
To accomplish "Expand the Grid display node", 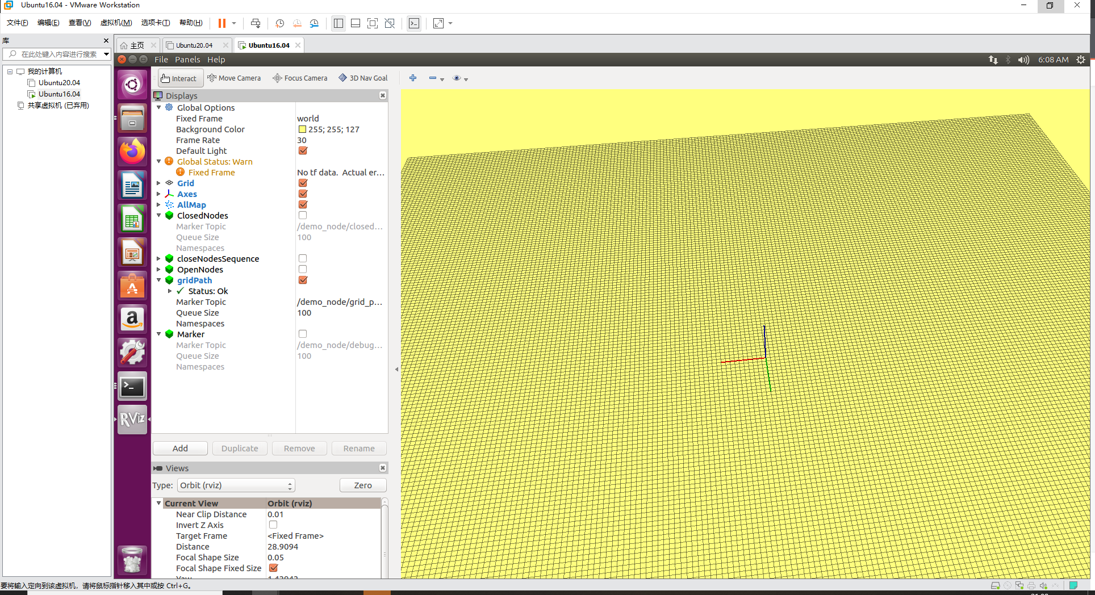I will point(159,183).
